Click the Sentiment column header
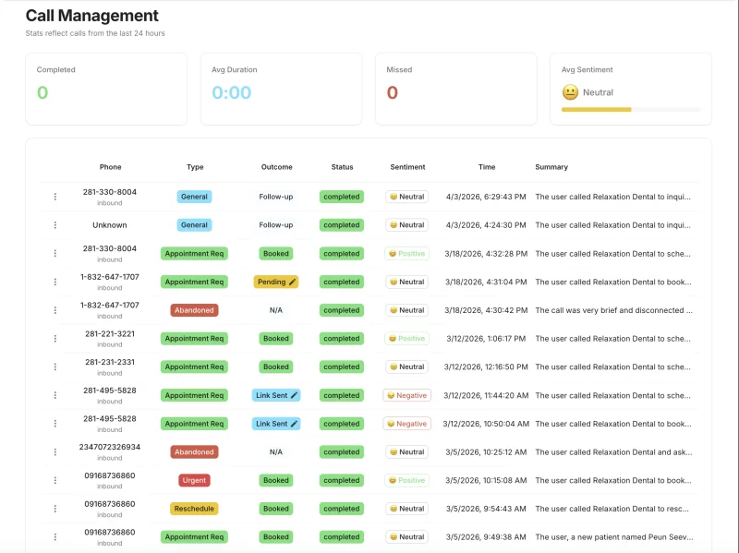The width and height of the screenshot is (739, 553). [x=407, y=167]
